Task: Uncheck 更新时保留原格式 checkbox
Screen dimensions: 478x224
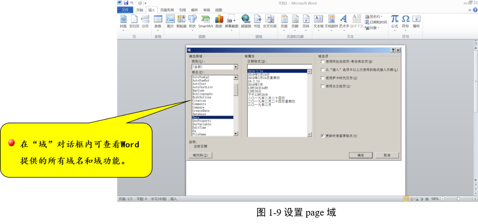Action: pos(323,136)
